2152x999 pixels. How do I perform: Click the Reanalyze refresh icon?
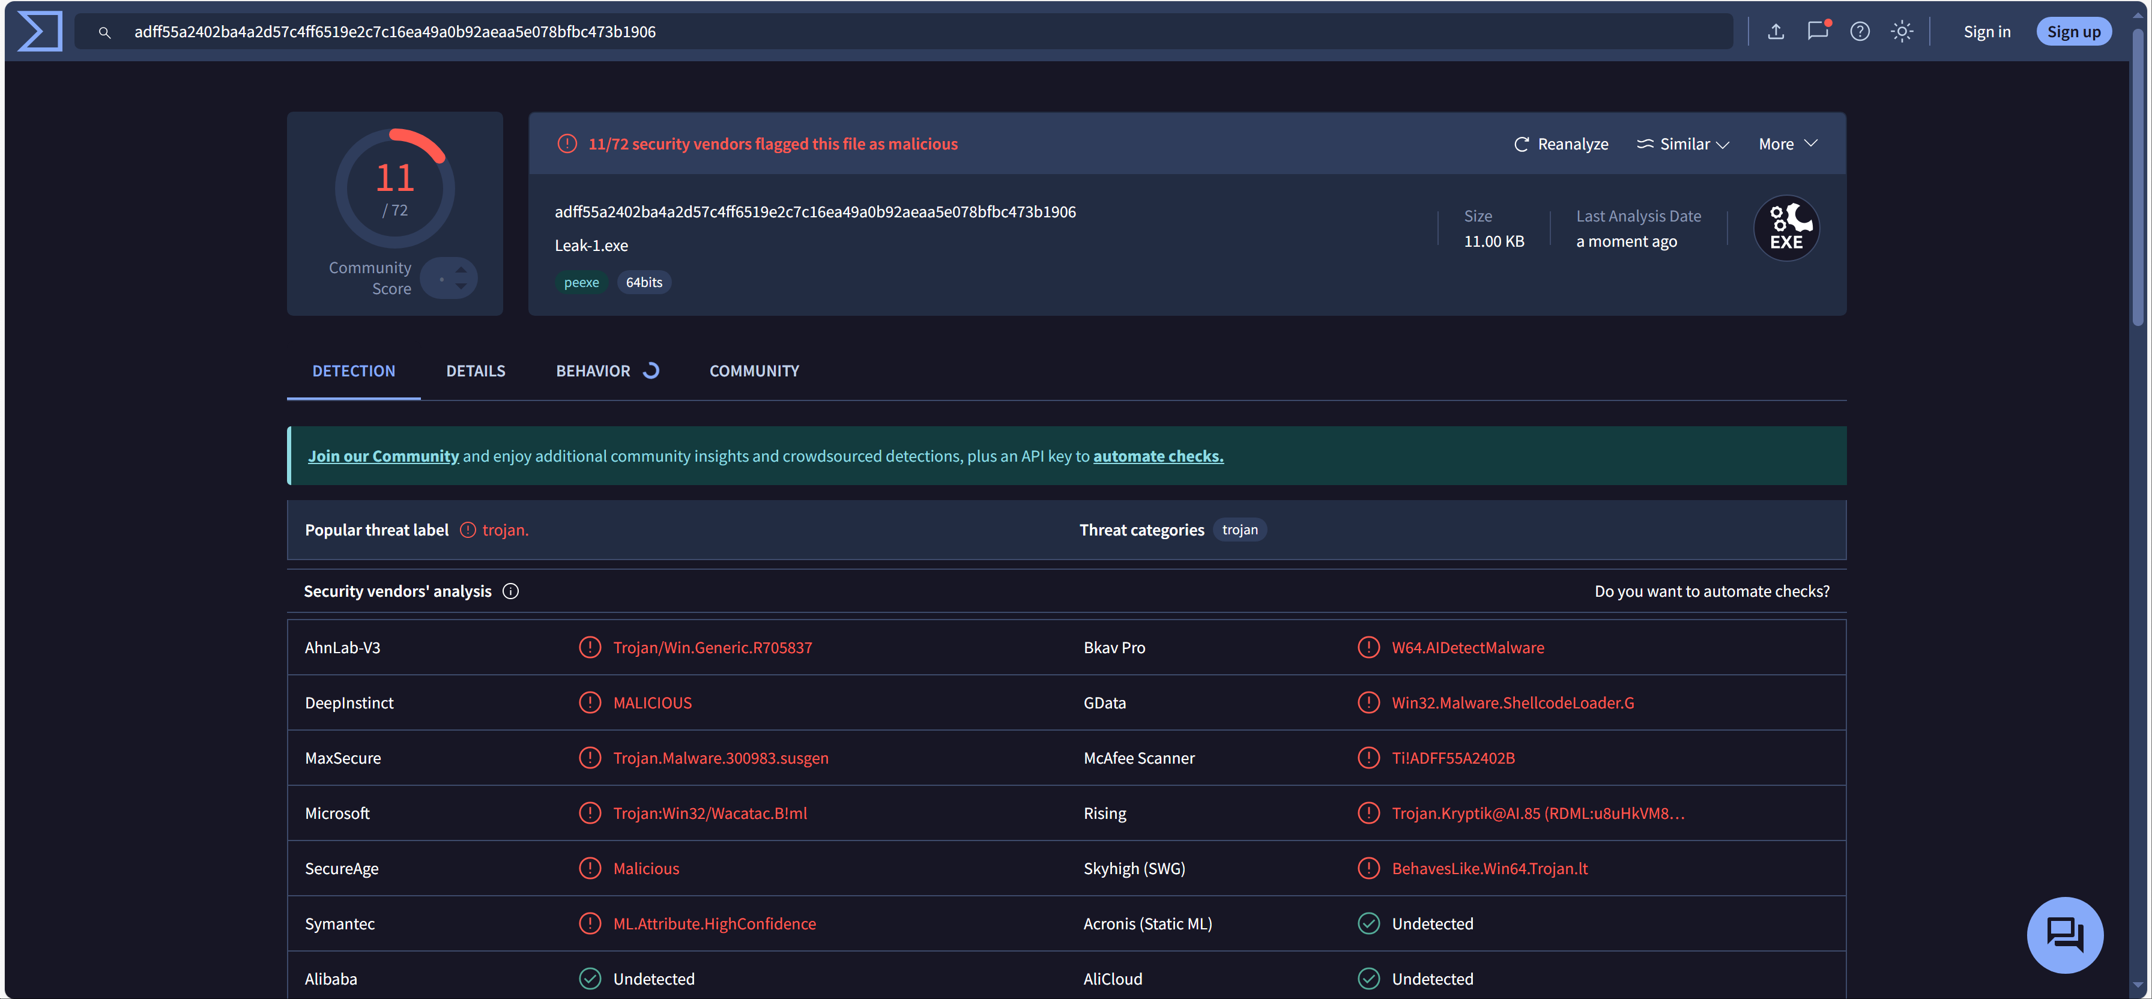click(1522, 145)
